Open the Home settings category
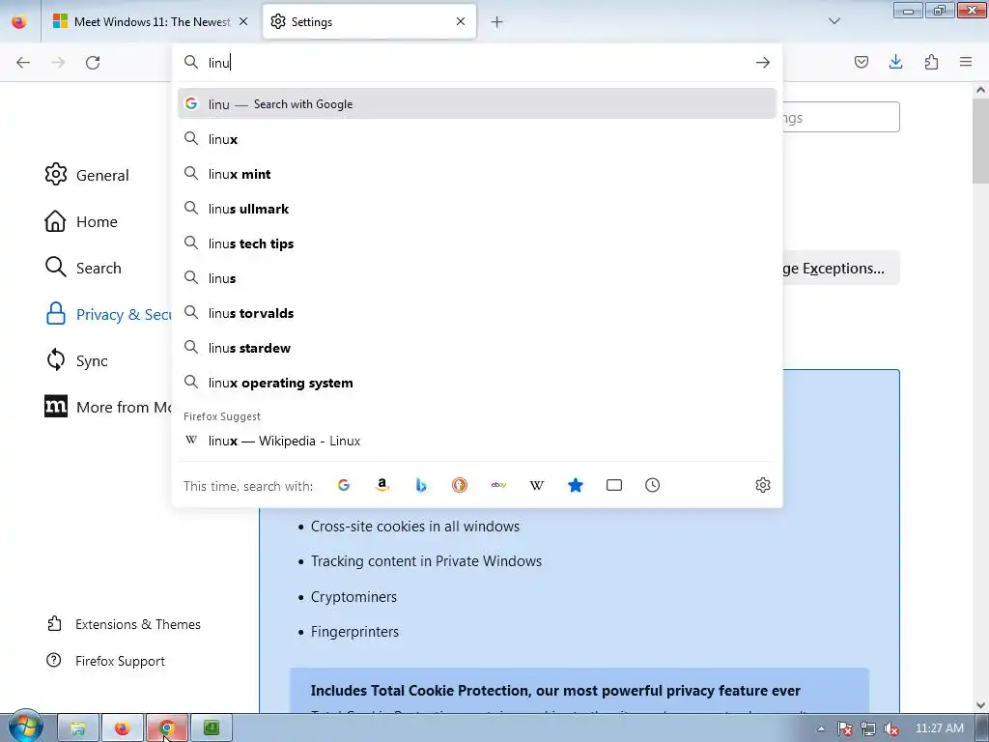This screenshot has width=989, height=742. pos(81,221)
